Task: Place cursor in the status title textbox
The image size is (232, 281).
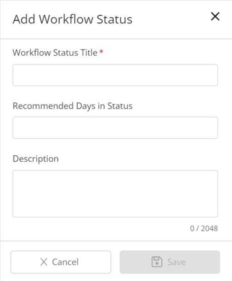Action: click(115, 75)
